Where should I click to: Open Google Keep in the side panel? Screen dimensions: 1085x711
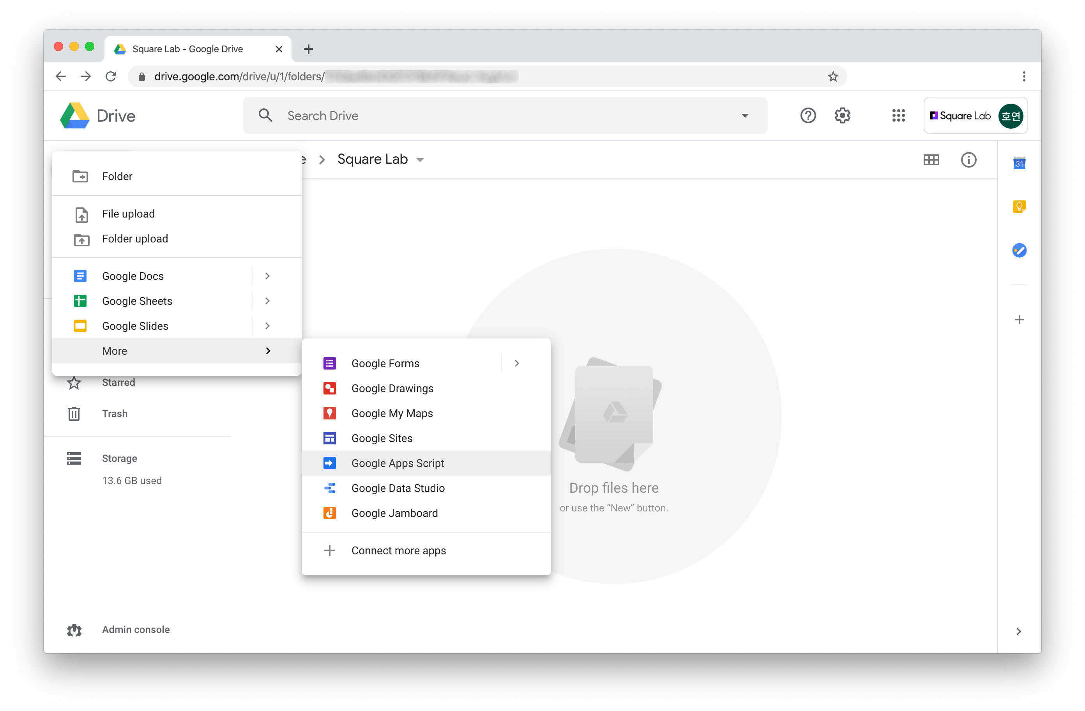1020,206
